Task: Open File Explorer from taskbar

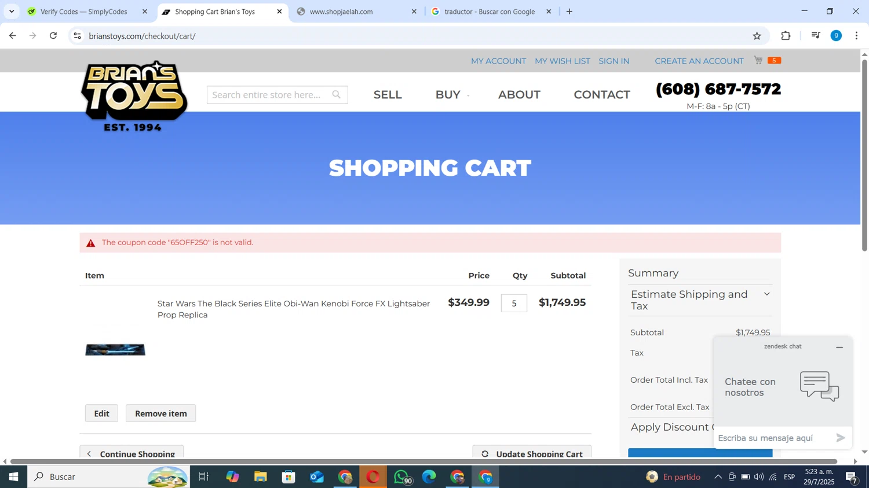Action: pos(261,477)
